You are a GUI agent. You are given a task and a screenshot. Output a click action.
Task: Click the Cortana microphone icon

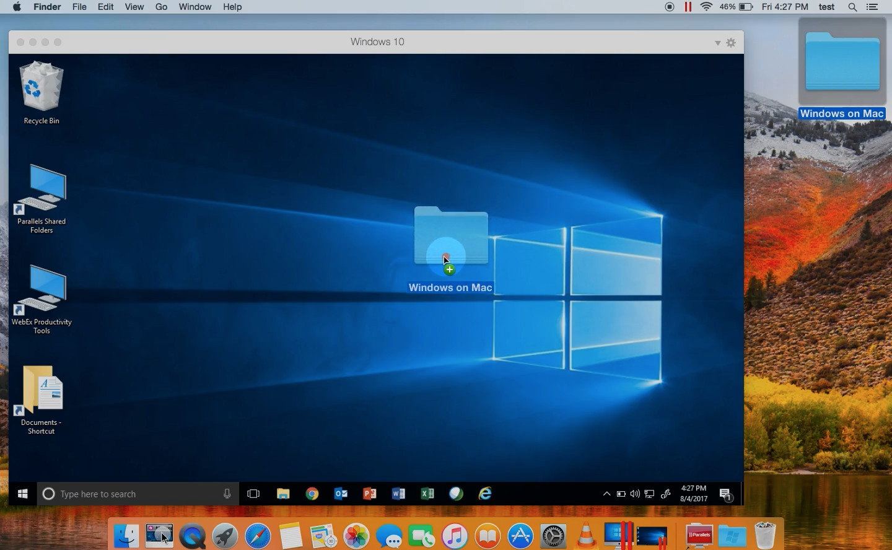point(227,494)
